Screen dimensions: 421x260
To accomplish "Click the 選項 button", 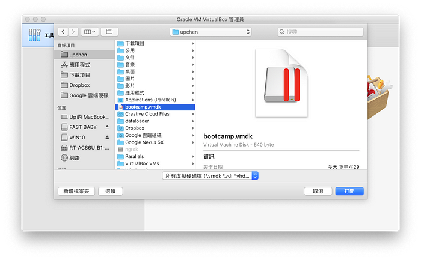I will tap(110, 191).
